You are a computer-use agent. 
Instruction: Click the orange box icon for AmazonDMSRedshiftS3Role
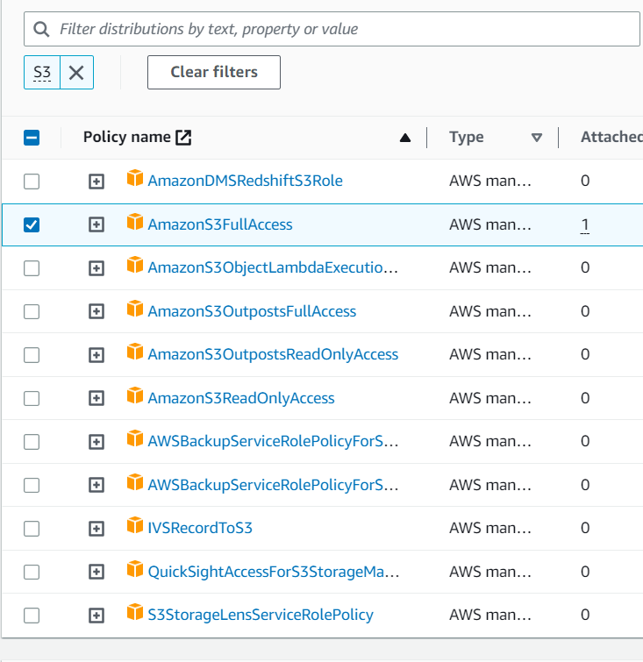[135, 178]
